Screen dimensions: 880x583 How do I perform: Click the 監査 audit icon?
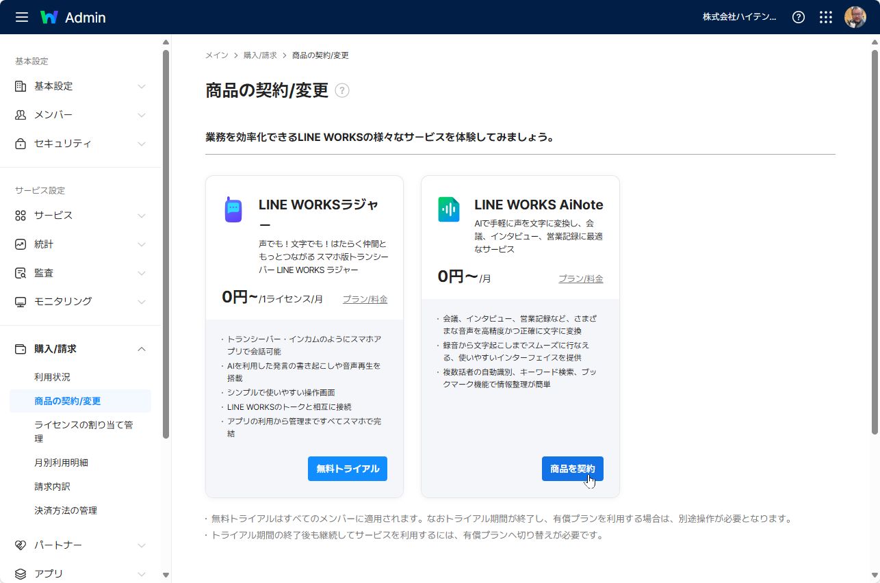(x=21, y=273)
